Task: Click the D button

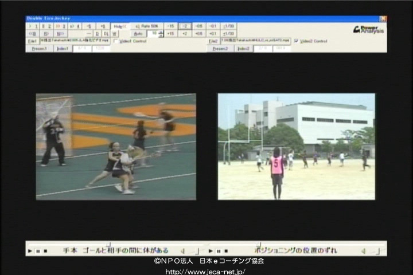Action: tap(97, 34)
